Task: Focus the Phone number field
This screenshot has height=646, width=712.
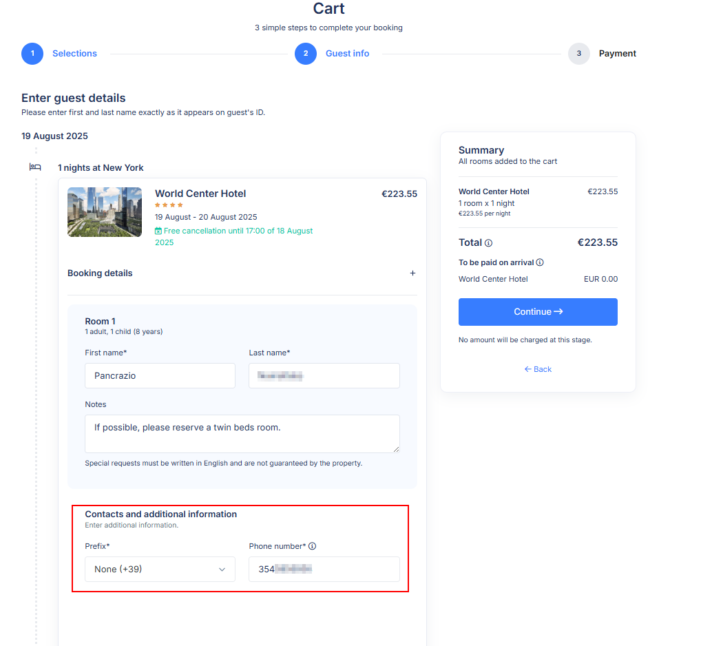Action: (x=324, y=569)
